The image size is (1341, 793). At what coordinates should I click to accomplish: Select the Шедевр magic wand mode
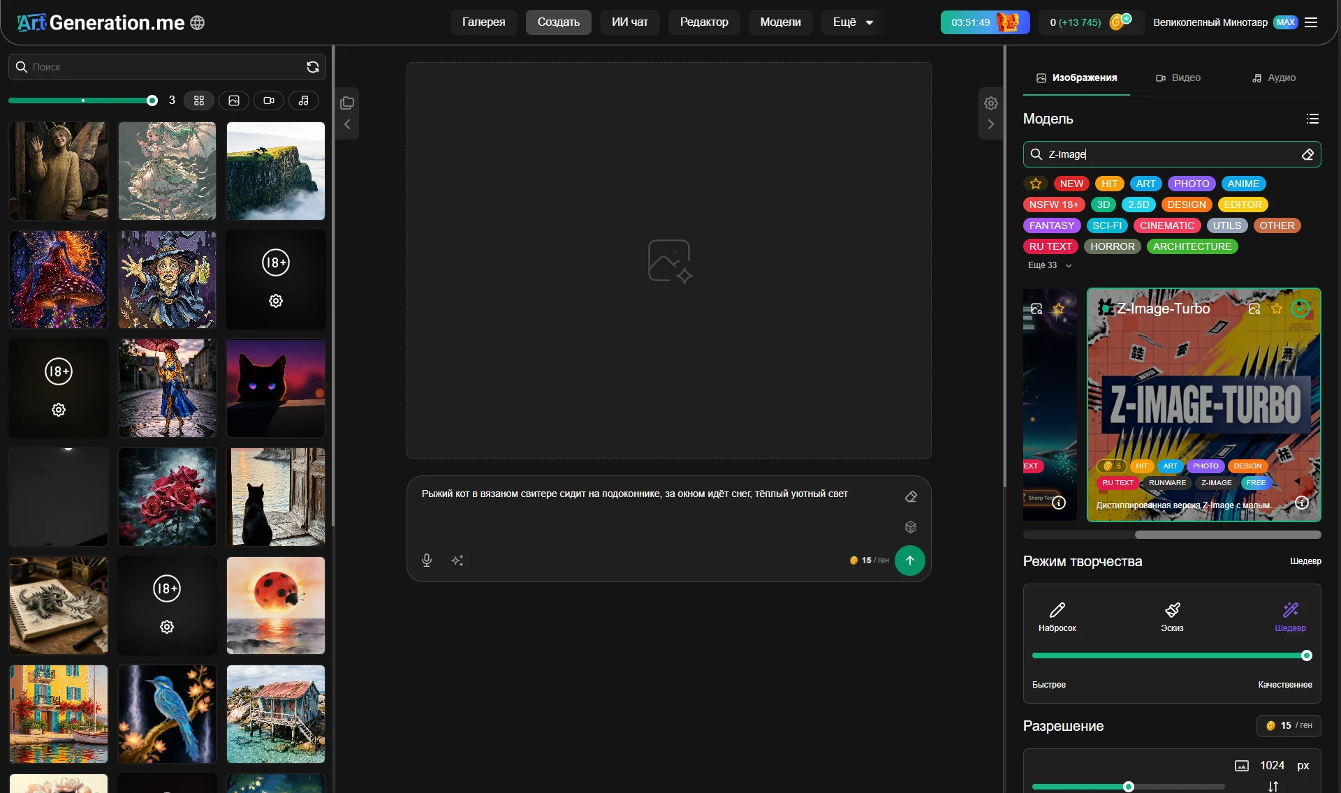tap(1290, 617)
